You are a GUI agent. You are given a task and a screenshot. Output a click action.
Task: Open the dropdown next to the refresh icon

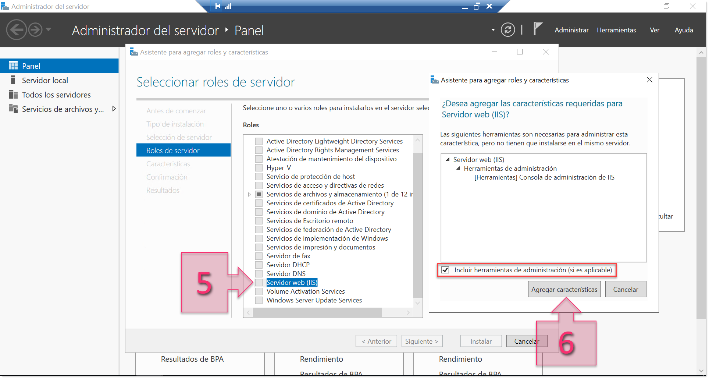click(492, 30)
